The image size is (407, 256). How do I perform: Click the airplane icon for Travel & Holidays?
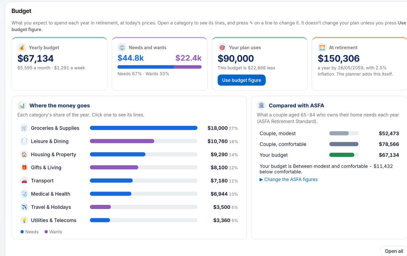click(x=24, y=207)
